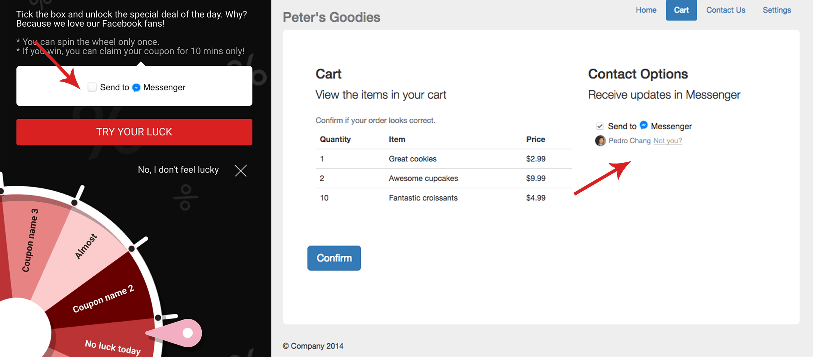Decline with "No, I don't feel lucky"
This screenshot has height=357, width=813.
178,170
